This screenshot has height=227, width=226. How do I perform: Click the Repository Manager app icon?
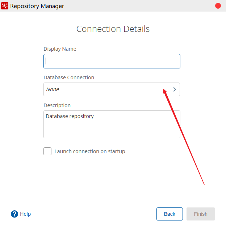(x=5, y=6)
